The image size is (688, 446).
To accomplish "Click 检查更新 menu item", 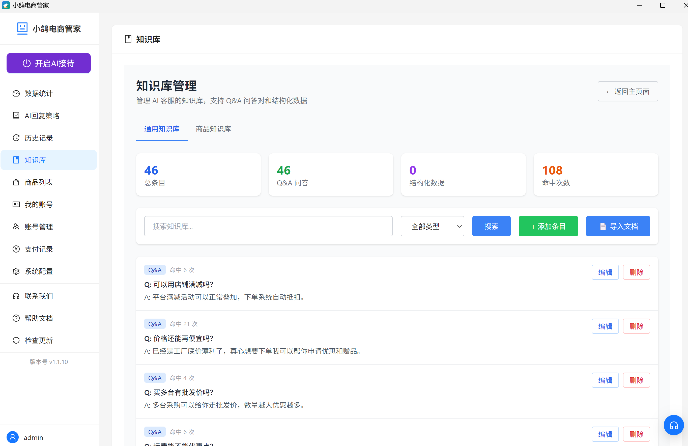I will [49, 341].
